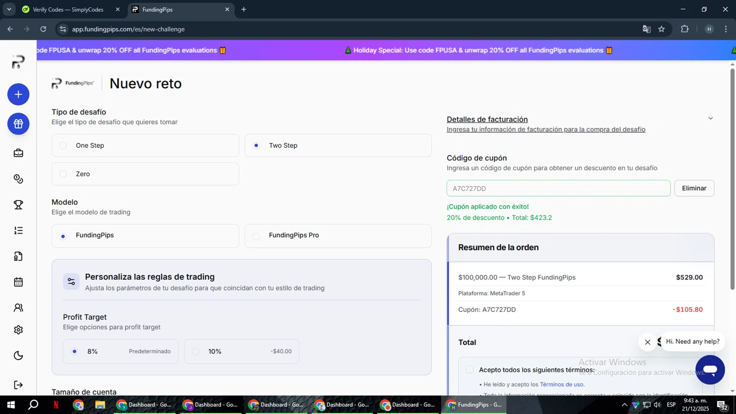Open the briefcase accounts icon
Image resolution: width=736 pixels, height=414 pixels.
pos(18,153)
